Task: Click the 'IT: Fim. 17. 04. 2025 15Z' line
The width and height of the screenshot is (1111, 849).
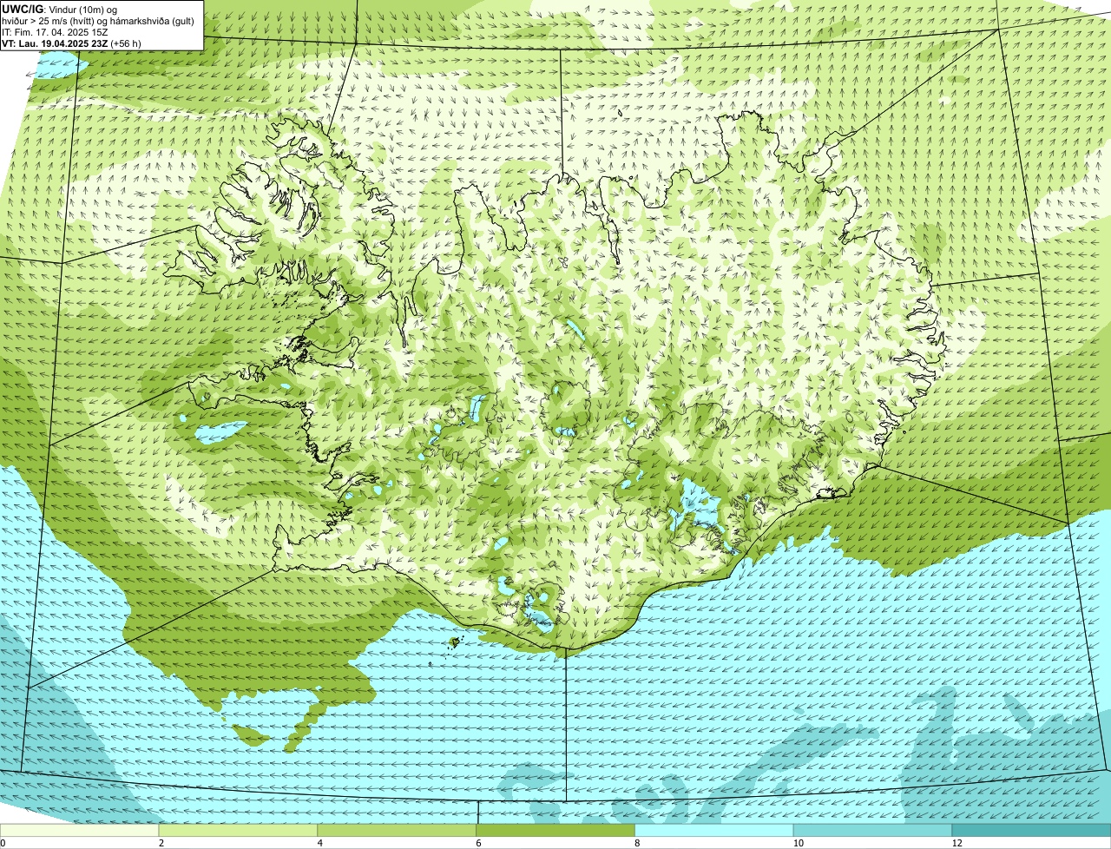Action: tap(56, 32)
